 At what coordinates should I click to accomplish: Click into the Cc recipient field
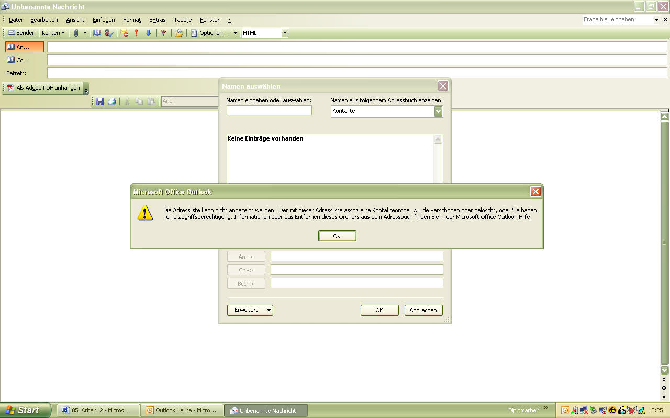pos(357,60)
